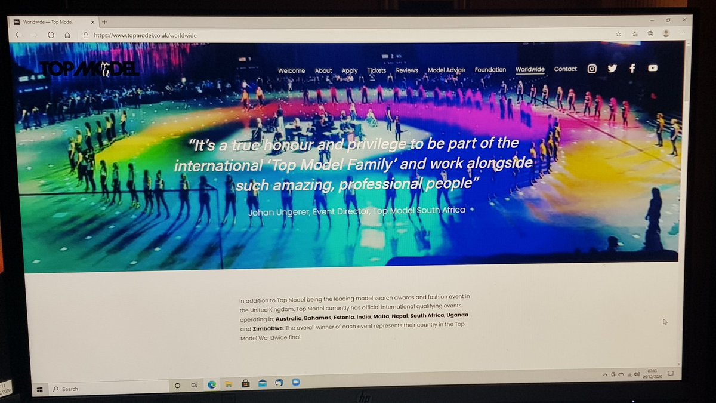Screen dimensions: 716x403
Task: Follow the South Africa country link
Action: pos(427,315)
